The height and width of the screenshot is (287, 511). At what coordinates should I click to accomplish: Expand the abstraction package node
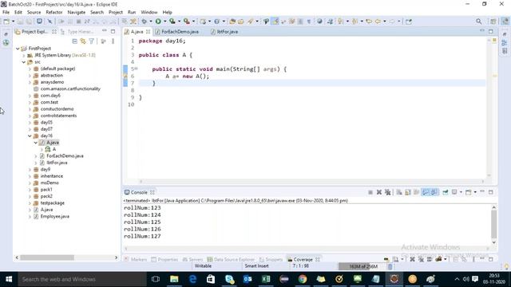click(x=30, y=76)
